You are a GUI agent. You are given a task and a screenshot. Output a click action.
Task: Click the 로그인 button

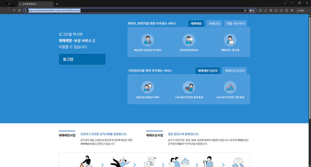(x=82, y=59)
